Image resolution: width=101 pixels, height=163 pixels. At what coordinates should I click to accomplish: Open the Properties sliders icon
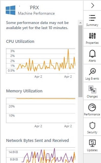click(92, 36)
